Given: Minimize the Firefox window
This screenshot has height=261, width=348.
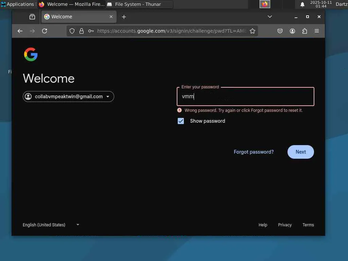Looking at the screenshot, I should (x=296, y=17).
